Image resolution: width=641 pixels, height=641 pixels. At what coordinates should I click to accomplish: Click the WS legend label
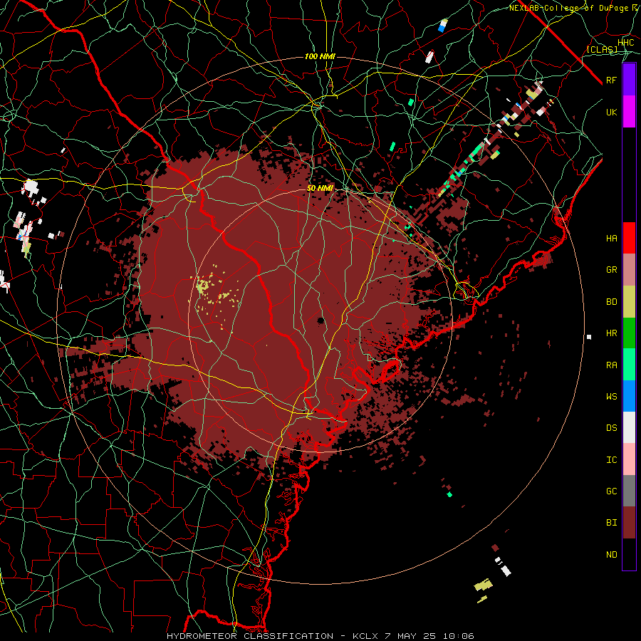point(611,396)
